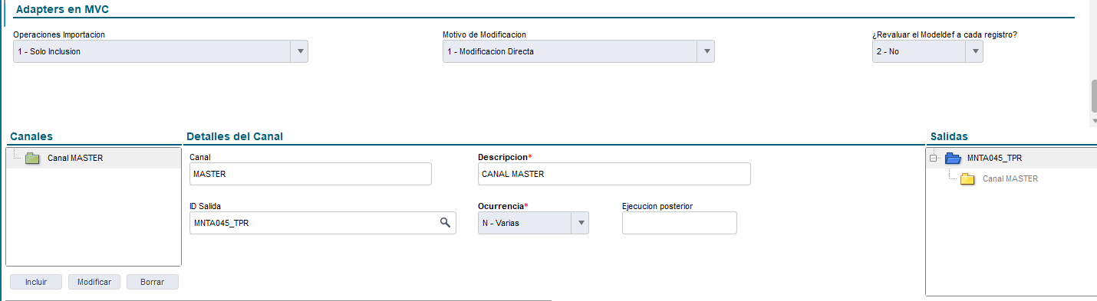Click the vertical scrollbar thumb
The image size is (1097, 301).
[x=1095, y=96]
